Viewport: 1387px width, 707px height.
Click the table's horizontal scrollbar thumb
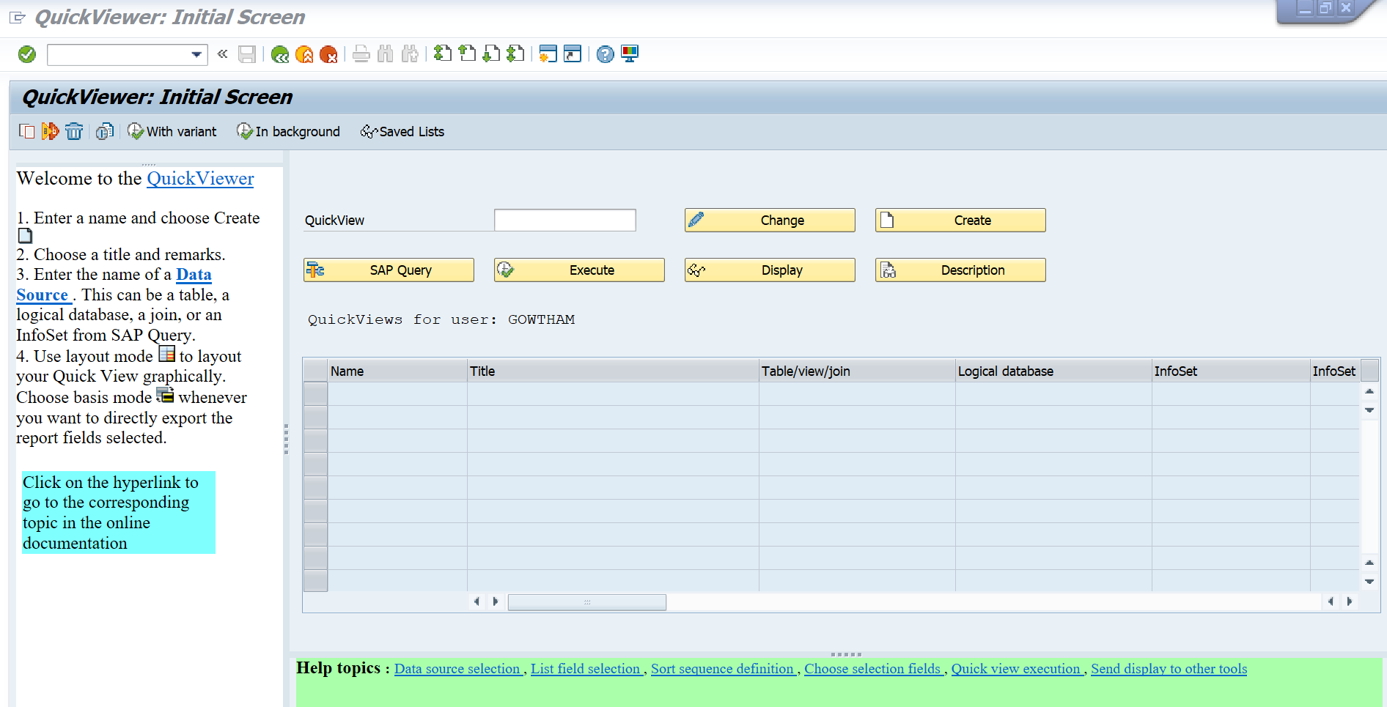586,602
